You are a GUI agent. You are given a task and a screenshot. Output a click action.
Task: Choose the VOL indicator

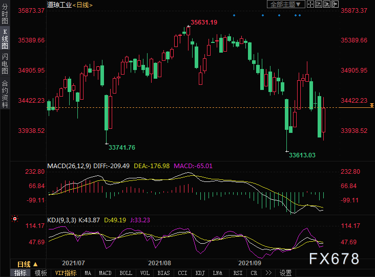coord(144,273)
